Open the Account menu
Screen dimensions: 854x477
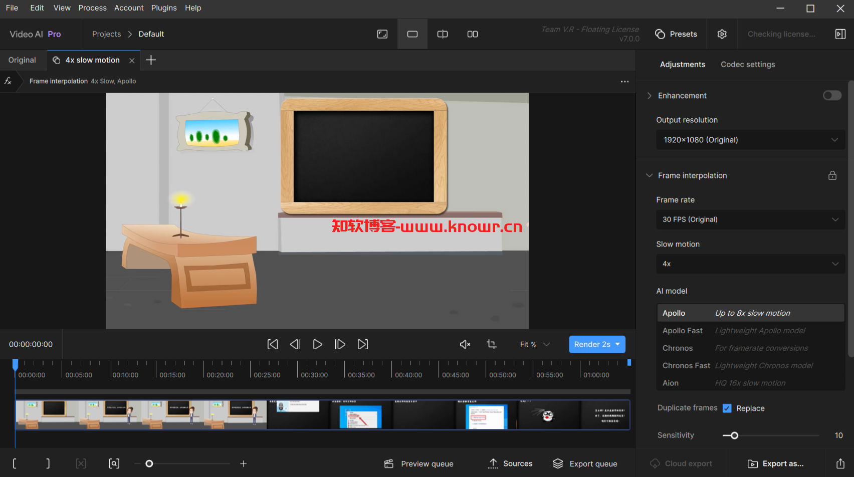129,8
